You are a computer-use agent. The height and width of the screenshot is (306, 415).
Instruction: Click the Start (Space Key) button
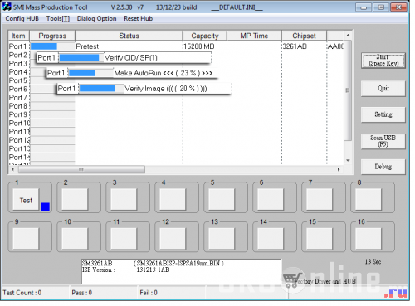(x=383, y=61)
